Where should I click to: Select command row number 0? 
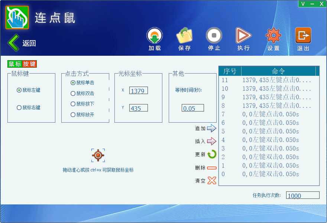tap(269, 174)
